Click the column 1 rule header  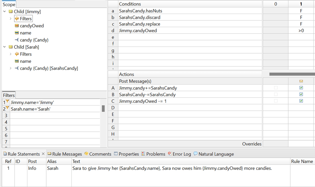pos(301,4)
